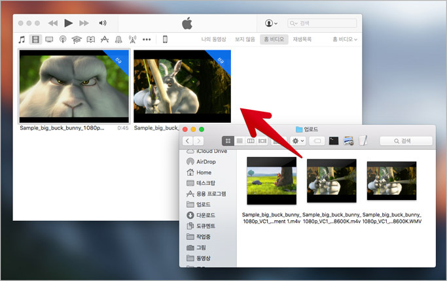Image resolution: width=447 pixels, height=281 pixels.
Task: Click the iTunes volume speaker icon
Action: point(103,23)
